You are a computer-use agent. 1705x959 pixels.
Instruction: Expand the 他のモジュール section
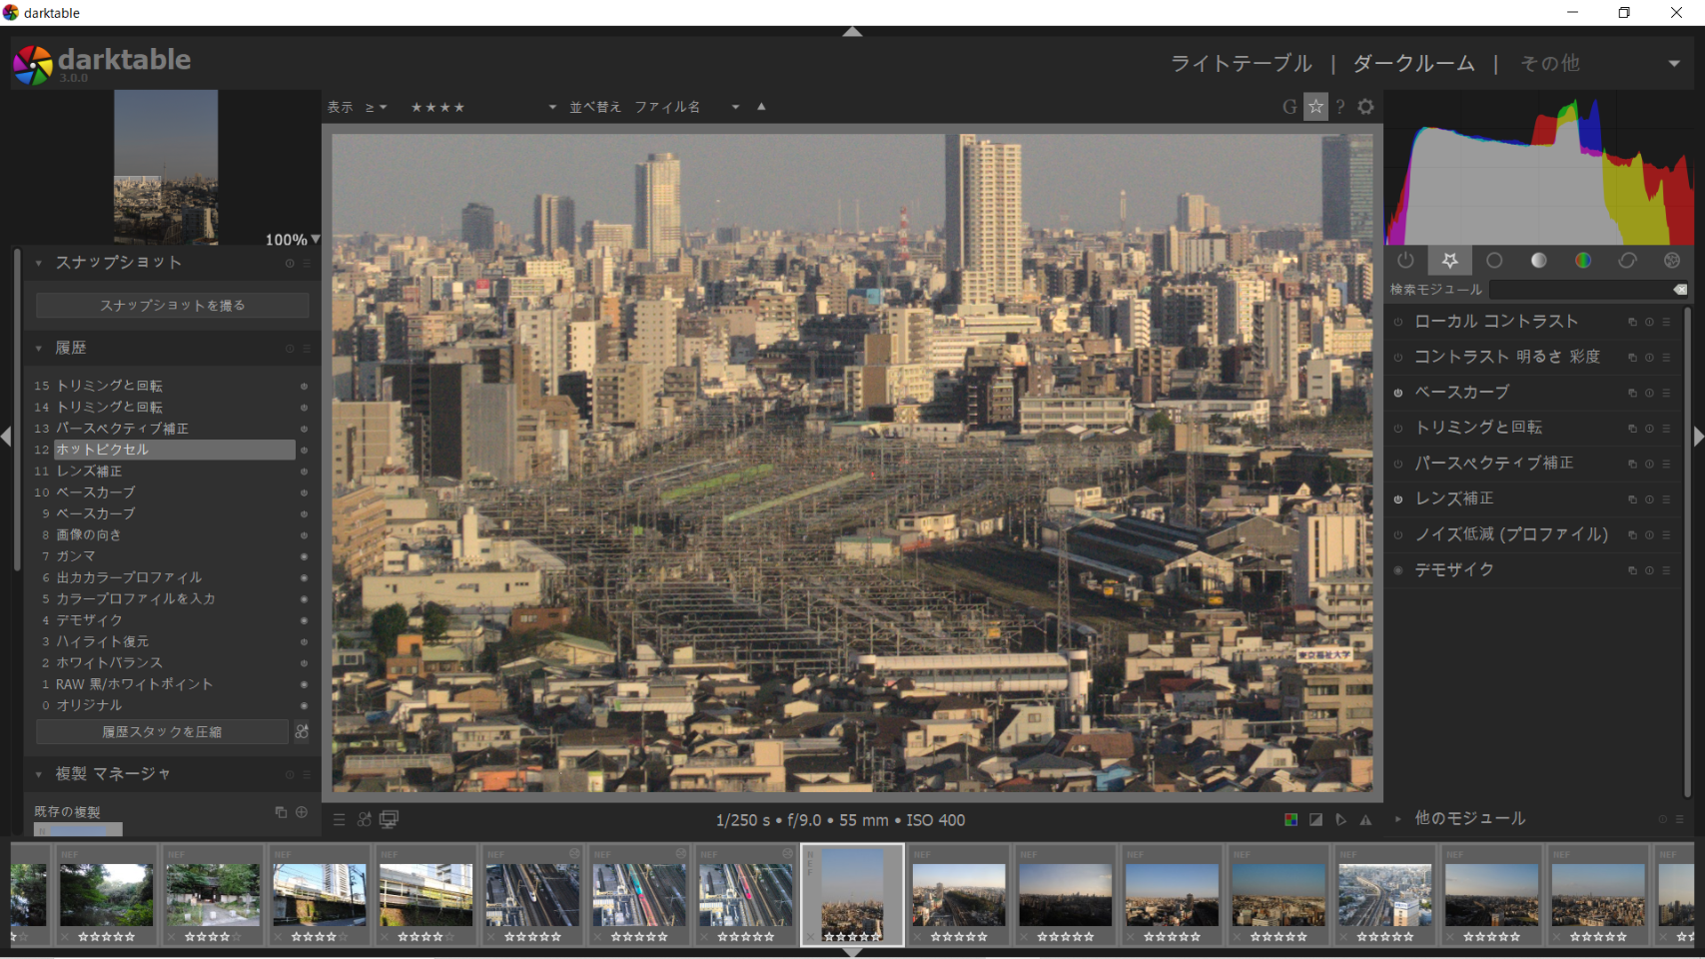(x=1468, y=818)
